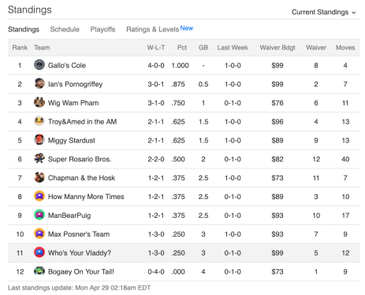
Task: Open Max Posner's Team link
Action: (x=79, y=234)
